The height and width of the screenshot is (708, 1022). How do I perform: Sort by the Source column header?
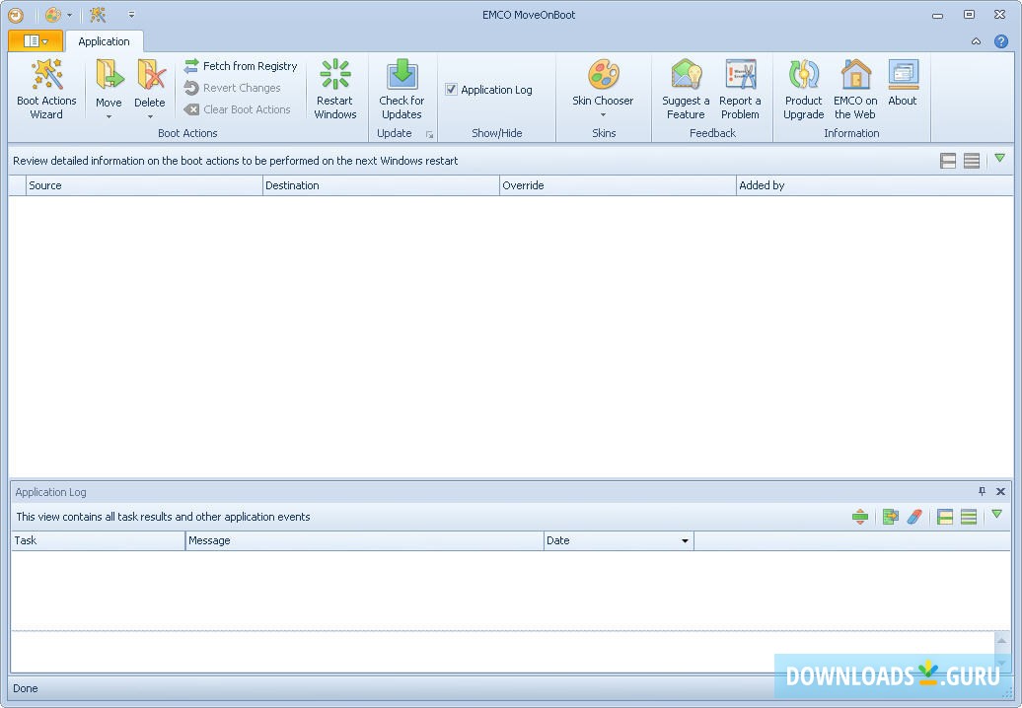[x=144, y=185]
